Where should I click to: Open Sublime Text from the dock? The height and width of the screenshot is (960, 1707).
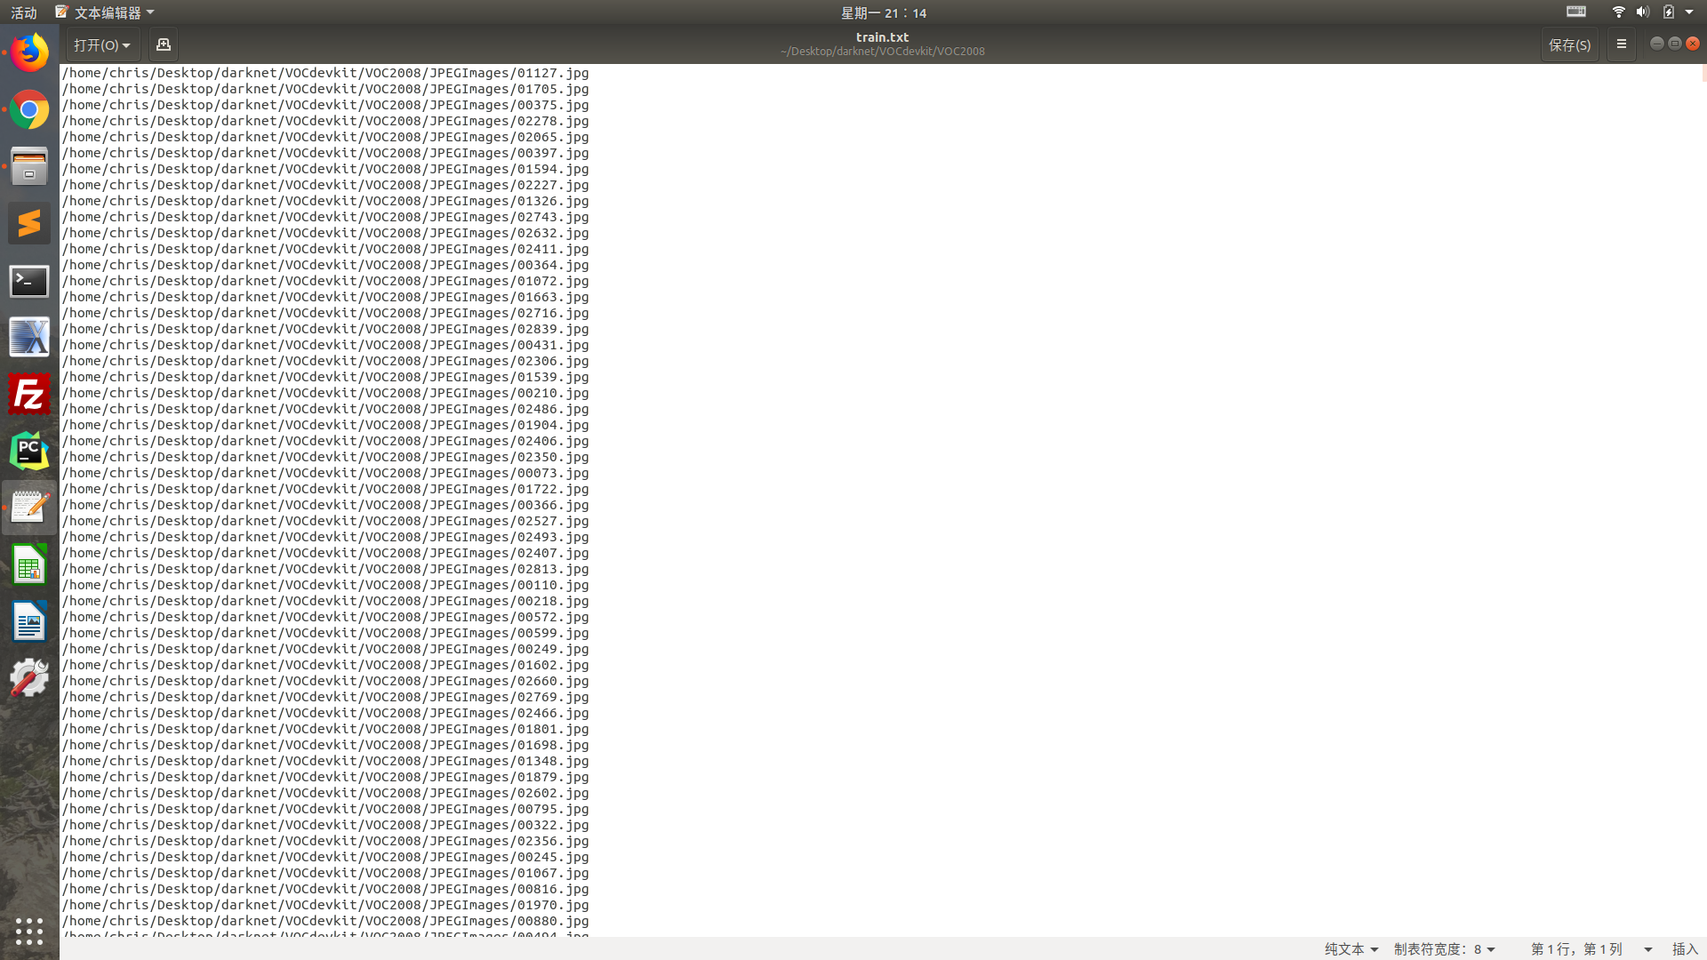[x=29, y=224]
